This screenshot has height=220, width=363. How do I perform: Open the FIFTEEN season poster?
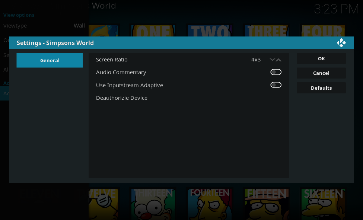pos(267,203)
